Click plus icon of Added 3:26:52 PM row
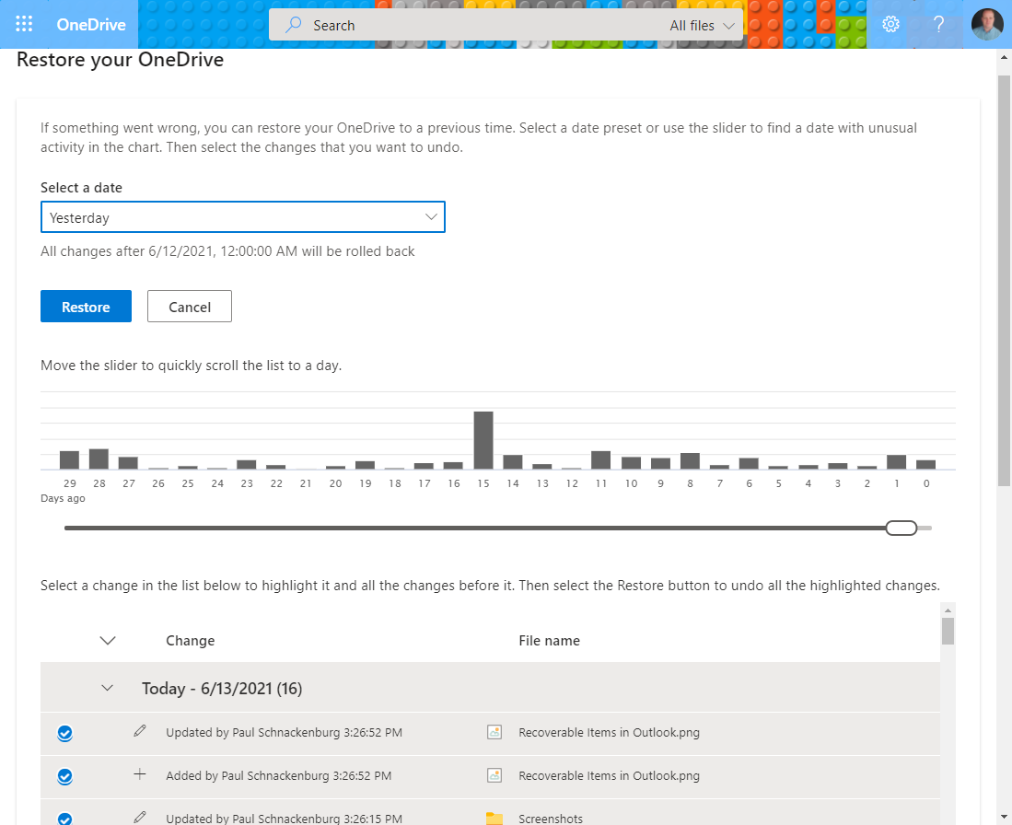Image resolution: width=1012 pixels, height=825 pixels. click(139, 774)
